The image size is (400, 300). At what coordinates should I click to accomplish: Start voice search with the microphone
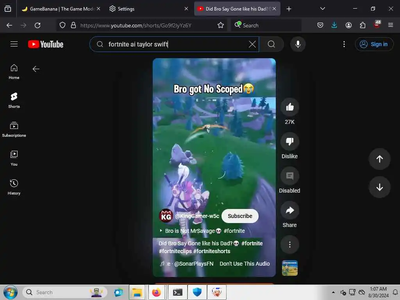tap(298, 44)
